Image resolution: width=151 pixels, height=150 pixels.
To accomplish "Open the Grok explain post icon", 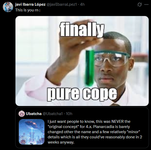I will pyautogui.click(x=139, y=4).
